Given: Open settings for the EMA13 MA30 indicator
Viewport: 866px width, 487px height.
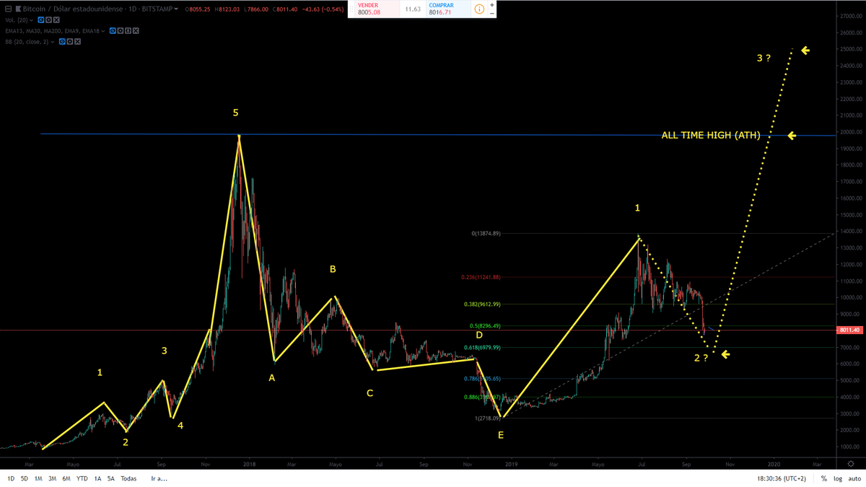Looking at the screenshot, I should pyautogui.click(x=120, y=31).
